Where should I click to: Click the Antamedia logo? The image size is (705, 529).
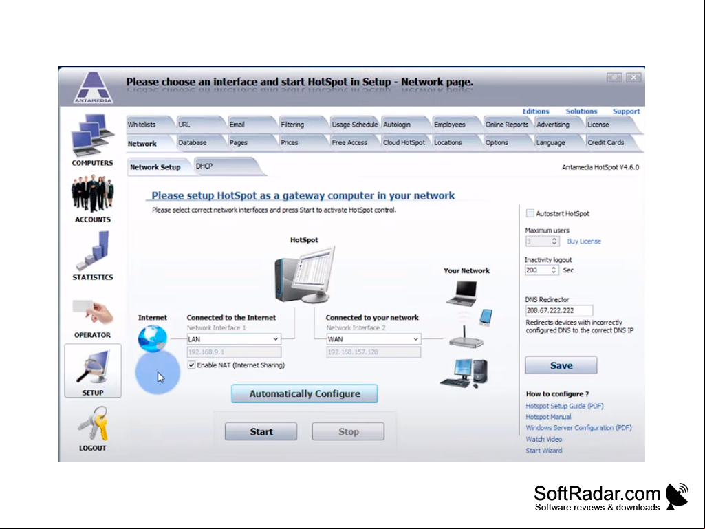click(x=93, y=87)
